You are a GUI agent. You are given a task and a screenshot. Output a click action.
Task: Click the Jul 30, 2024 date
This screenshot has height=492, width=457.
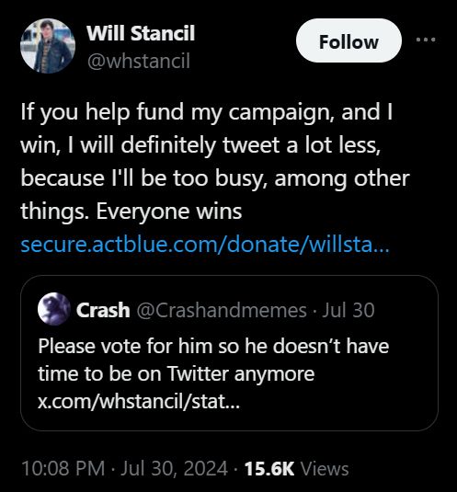174,468
